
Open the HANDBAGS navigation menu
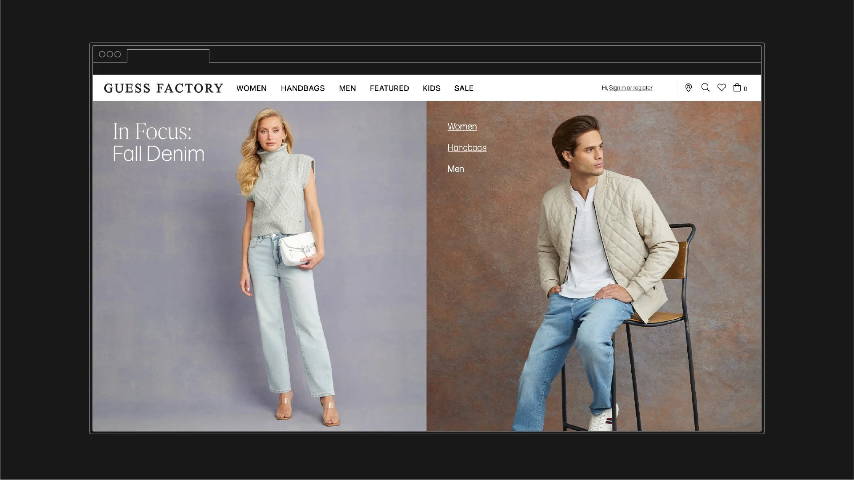coord(302,88)
